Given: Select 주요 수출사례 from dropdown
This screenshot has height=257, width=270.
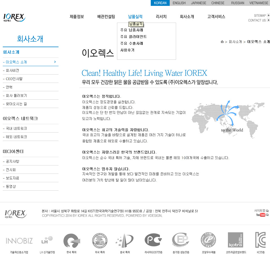Looking at the screenshot, I should pyautogui.click(x=132, y=43).
